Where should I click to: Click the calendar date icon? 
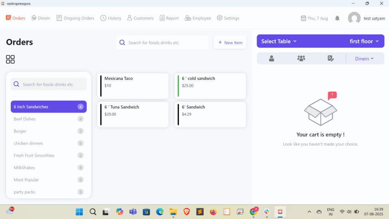pyautogui.click(x=303, y=18)
